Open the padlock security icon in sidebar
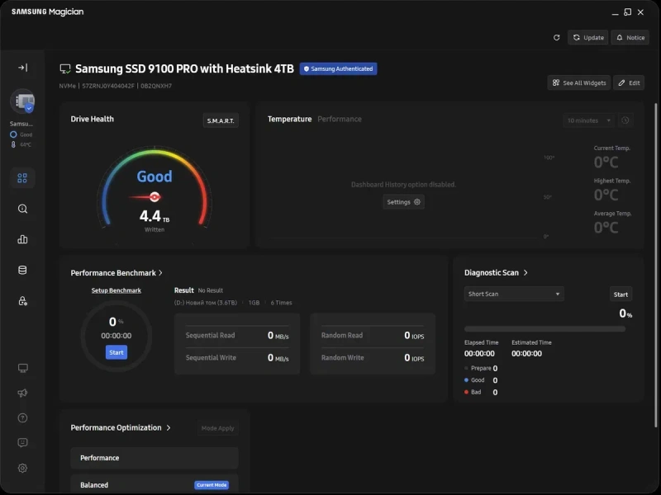661x495 pixels. click(x=22, y=301)
